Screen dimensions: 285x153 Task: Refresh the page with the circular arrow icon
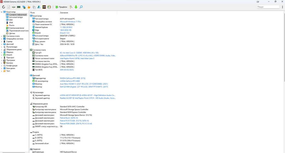pos(3,7)
